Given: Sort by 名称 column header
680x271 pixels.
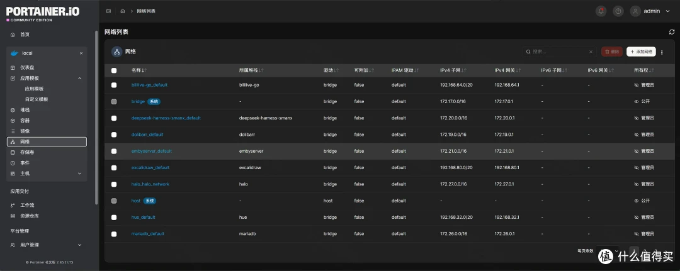Looking at the screenshot, I should click(139, 70).
